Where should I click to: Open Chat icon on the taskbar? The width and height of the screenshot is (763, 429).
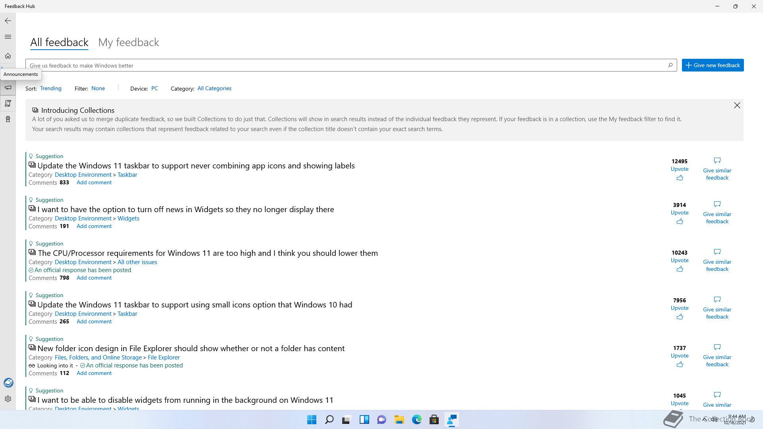click(x=382, y=419)
